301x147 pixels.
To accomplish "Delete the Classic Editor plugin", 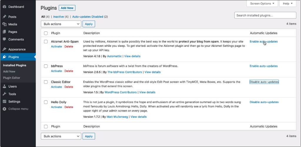I will (x=69, y=87).
